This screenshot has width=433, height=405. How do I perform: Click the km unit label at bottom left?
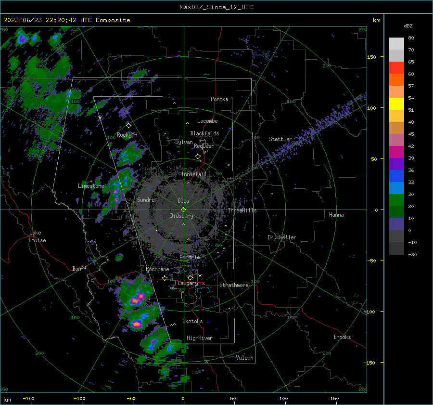tap(7, 400)
